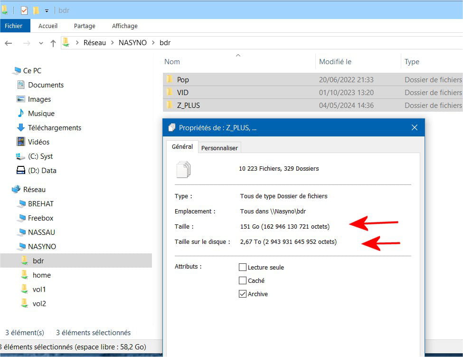Select the Pop folder icon
463x357 pixels.
170,79
